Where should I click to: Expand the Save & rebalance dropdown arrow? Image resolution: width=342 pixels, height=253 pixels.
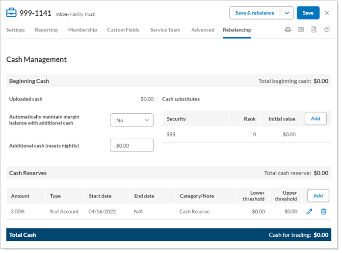287,13
